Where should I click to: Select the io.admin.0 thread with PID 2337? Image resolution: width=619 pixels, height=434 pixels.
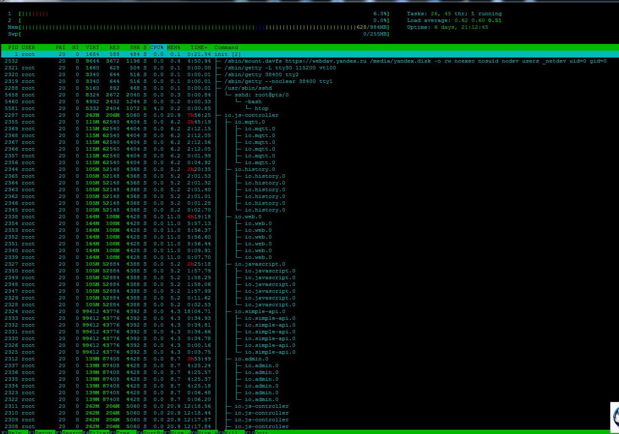coord(309,365)
